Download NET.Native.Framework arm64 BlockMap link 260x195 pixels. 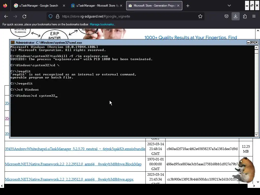[73, 164]
